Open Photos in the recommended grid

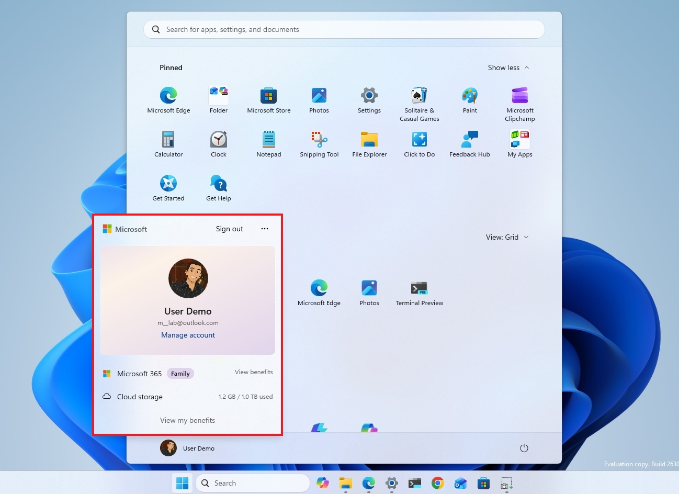pyautogui.click(x=369, y=293)
